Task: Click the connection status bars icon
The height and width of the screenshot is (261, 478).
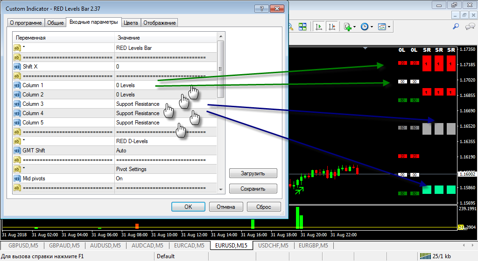Action: pos(425,256)
